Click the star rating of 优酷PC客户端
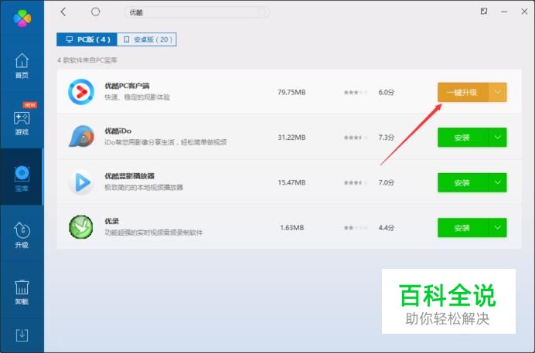The width and height of the screenshot is (535, 353). tap(356, 93)
